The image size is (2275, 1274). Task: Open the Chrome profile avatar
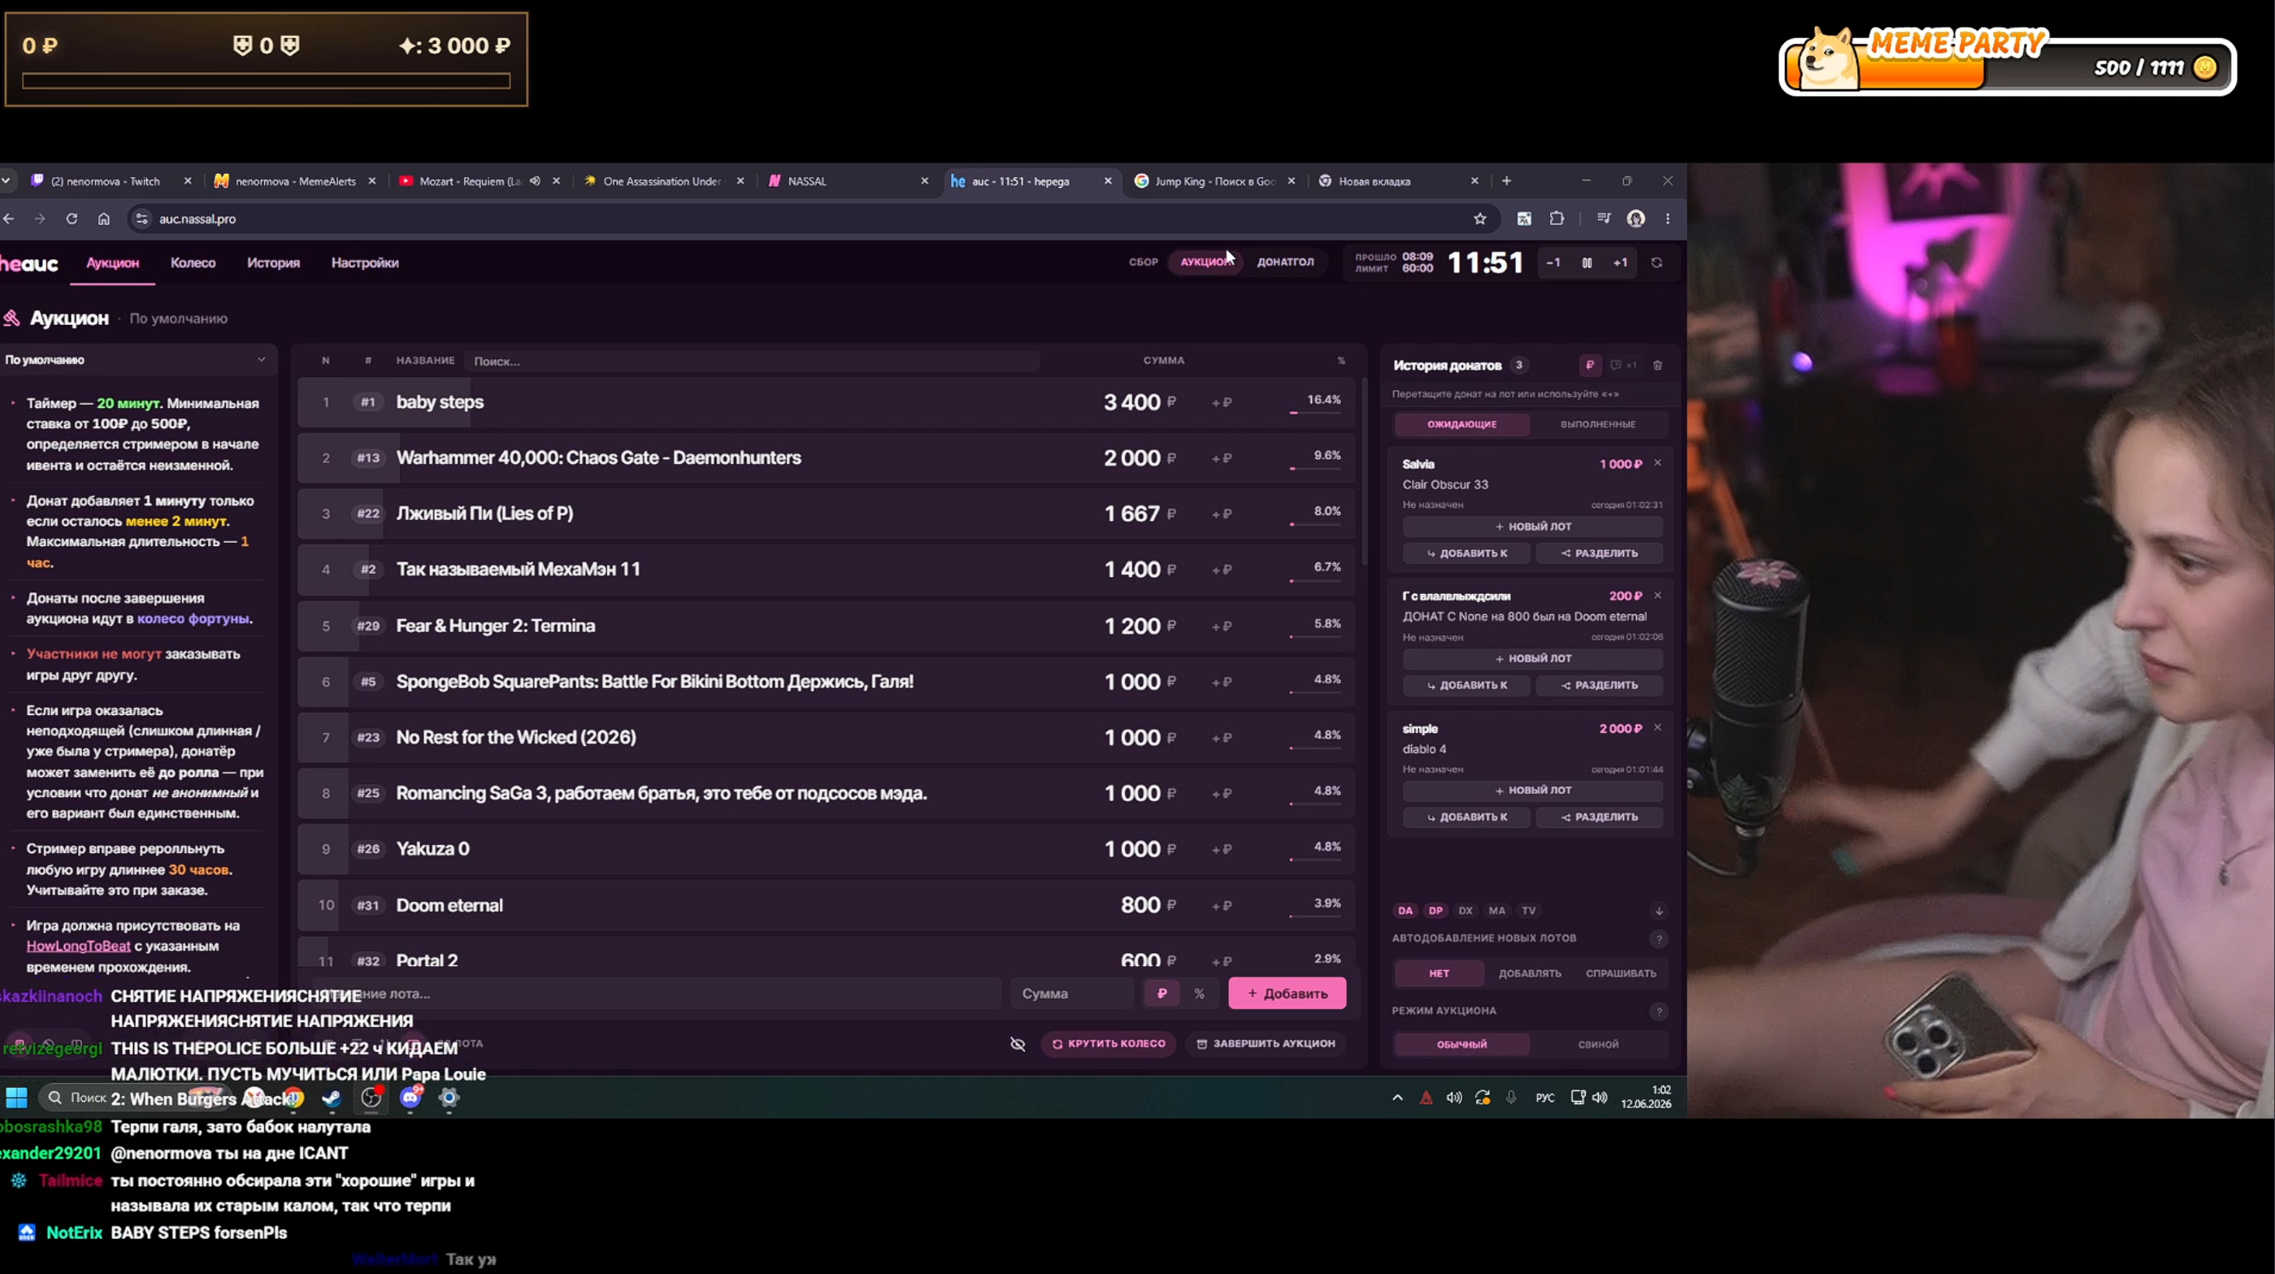coord(1635,219)
